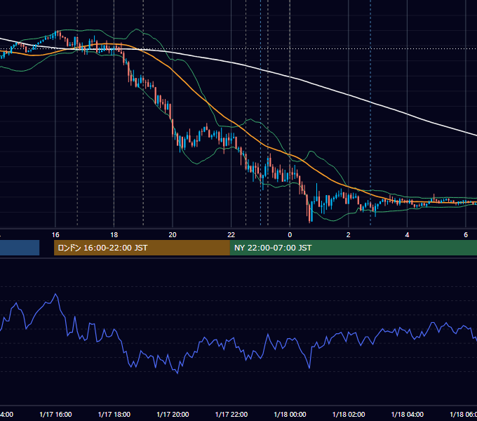Click the 16 hour label on upper axis

pos(55,235)
